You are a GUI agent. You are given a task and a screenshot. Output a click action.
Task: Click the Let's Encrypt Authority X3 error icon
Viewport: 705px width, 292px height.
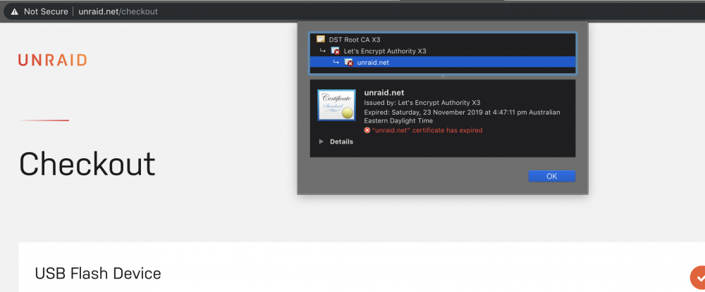coord(336,51)
